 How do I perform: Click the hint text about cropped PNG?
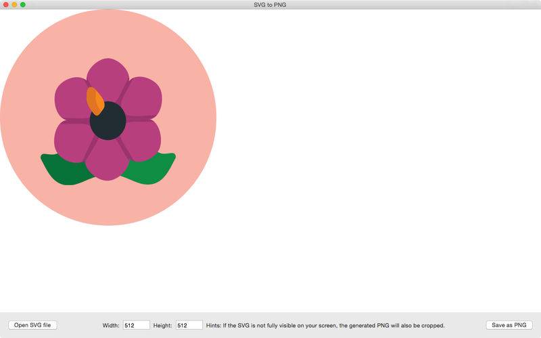click(x=325, y=325)
